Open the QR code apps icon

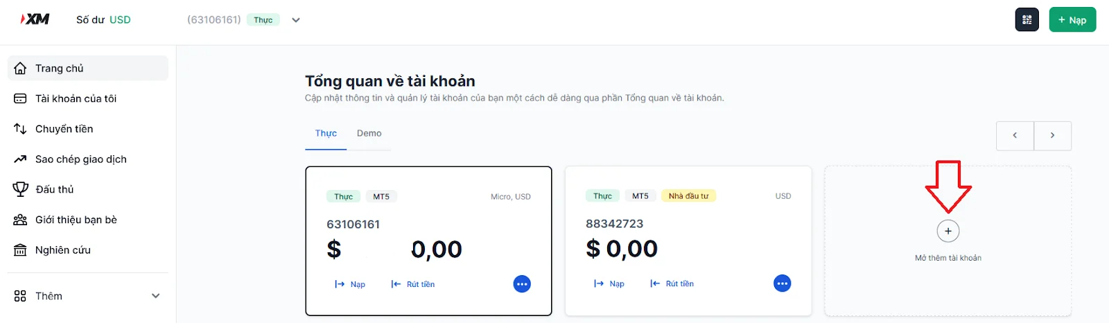pos(1027,19)
